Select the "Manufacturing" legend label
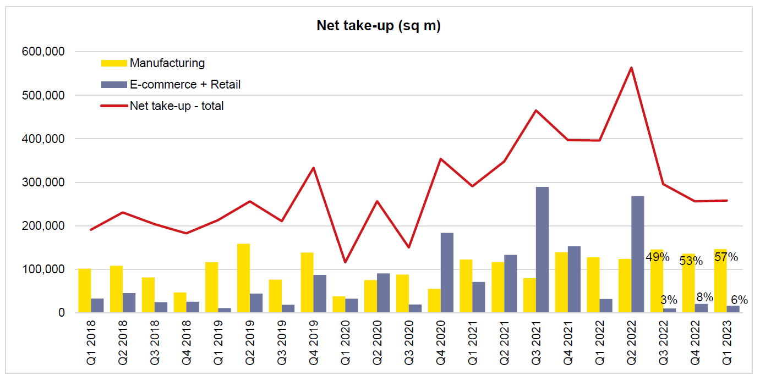Screen dimensions: 760x381 pyautogui.click(x=167, y=63)
